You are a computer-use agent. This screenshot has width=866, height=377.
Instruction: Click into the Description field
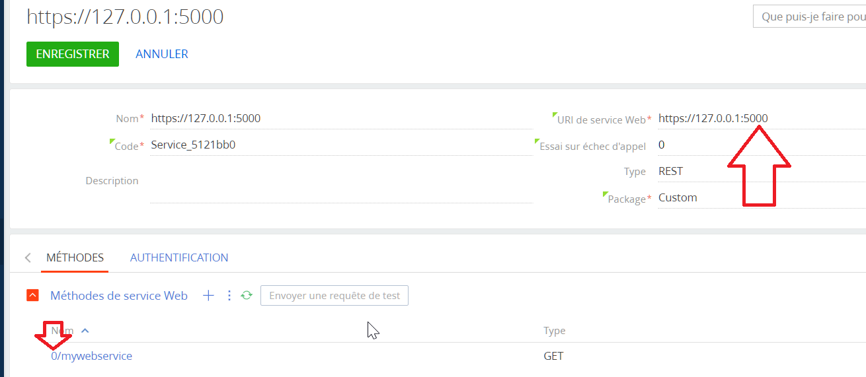coord(341,181)
